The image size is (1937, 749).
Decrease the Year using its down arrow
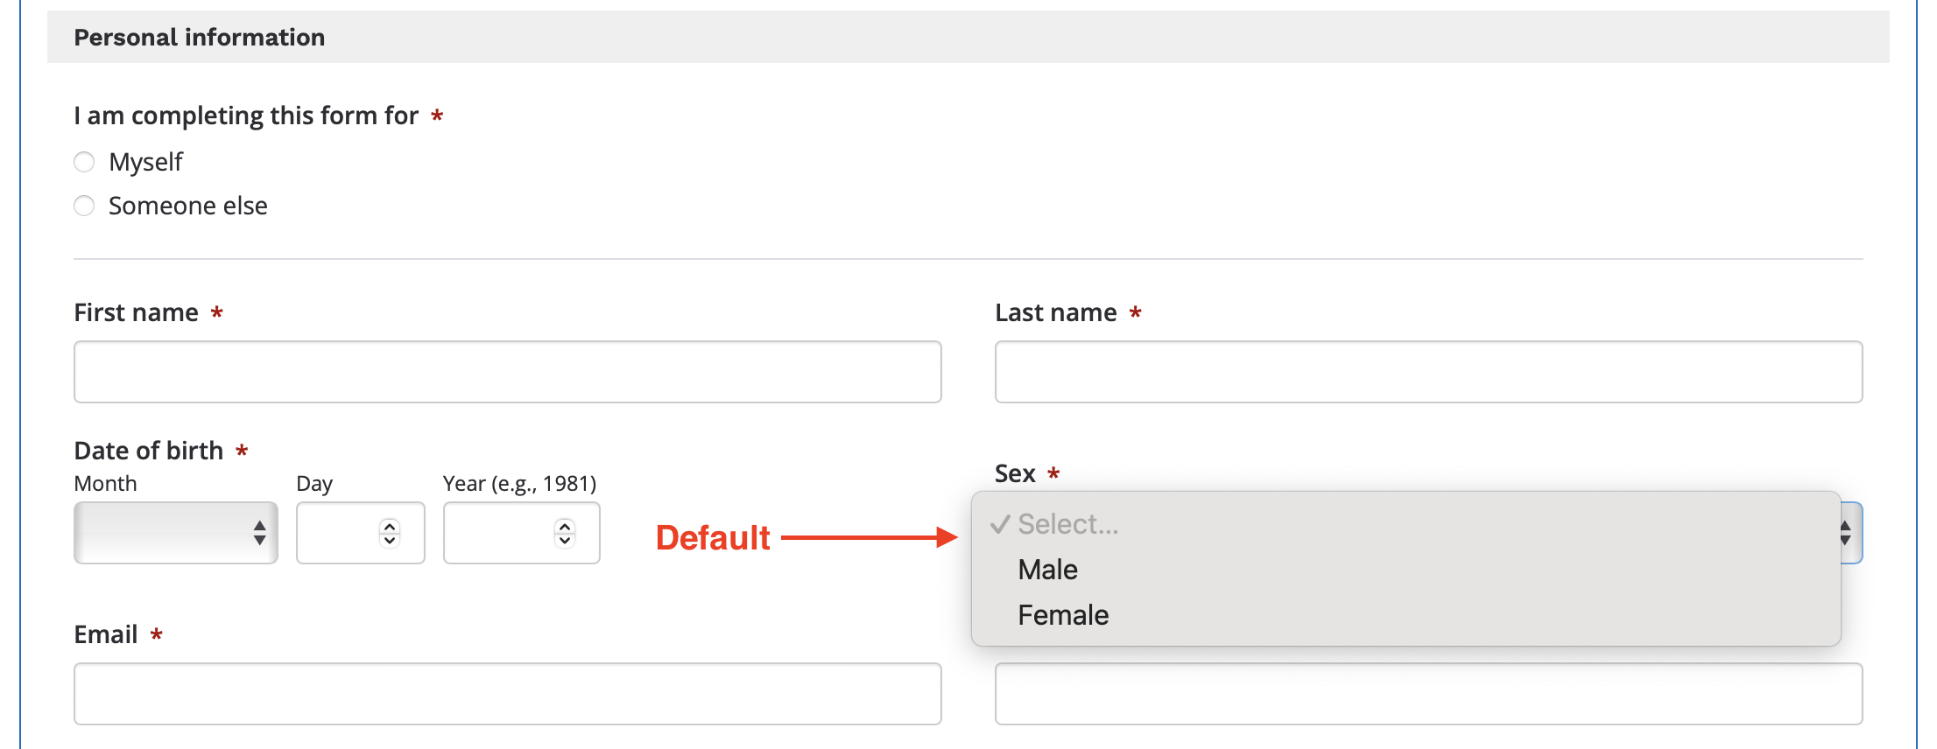pos(565,540)
